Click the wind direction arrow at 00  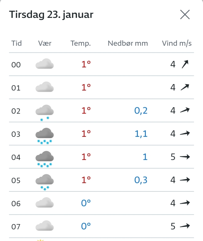[186, 64]
